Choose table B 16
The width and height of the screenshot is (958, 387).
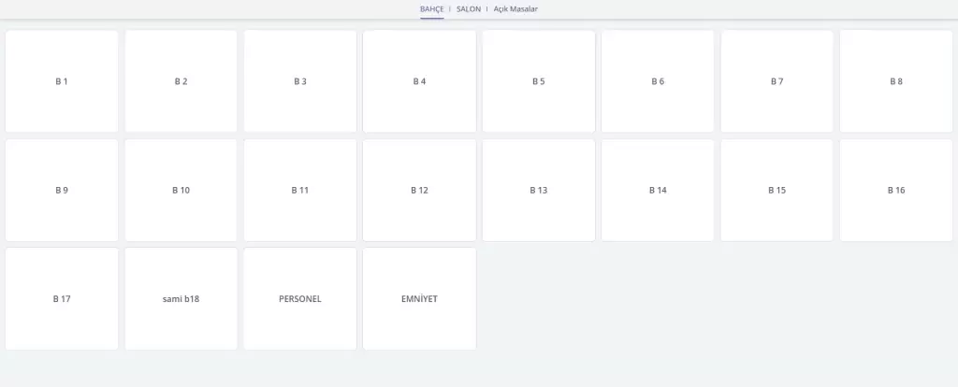click(895, 190)
